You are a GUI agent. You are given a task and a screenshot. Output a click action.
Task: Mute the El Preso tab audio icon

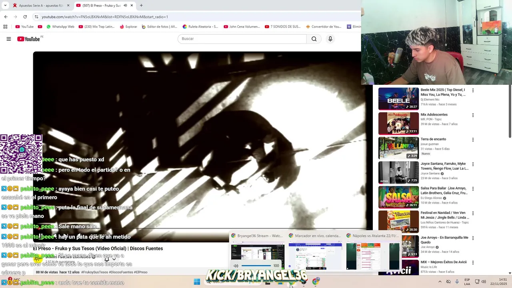125,6
